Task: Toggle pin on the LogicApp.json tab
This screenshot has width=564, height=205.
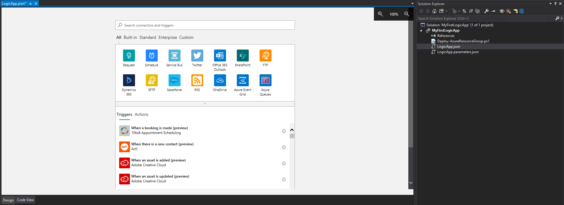Action: click(31, 4)
